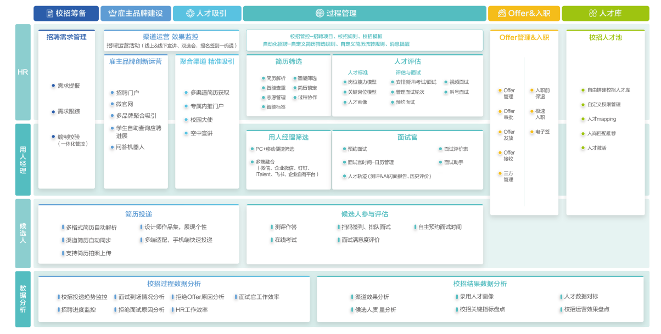This screenshot has height=334, width=661.
Task: Click the 电子签 item
Action: coord(542,132)
